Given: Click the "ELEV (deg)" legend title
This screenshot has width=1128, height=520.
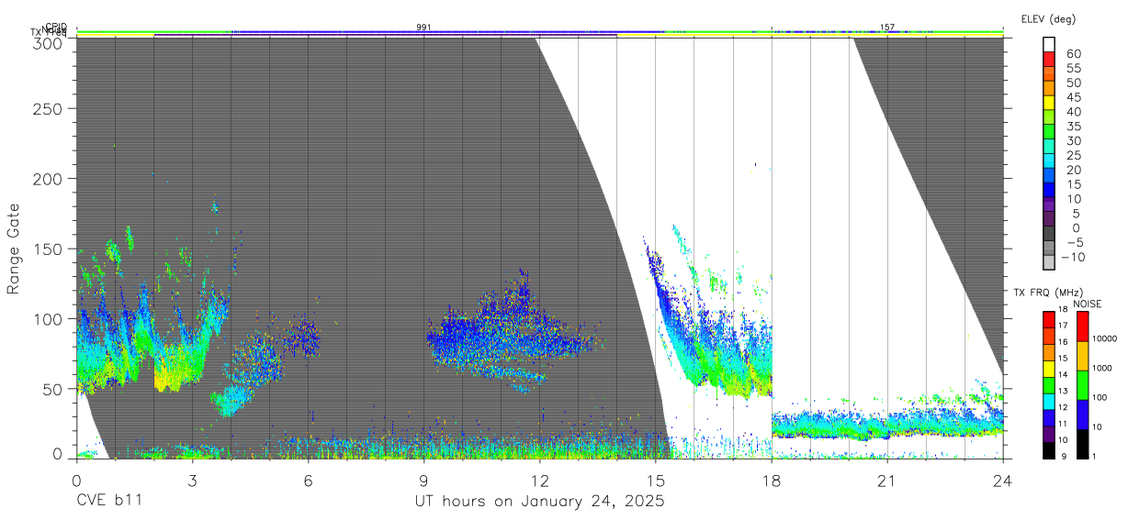Looking at the screenshot, I should click(1048, 18).
